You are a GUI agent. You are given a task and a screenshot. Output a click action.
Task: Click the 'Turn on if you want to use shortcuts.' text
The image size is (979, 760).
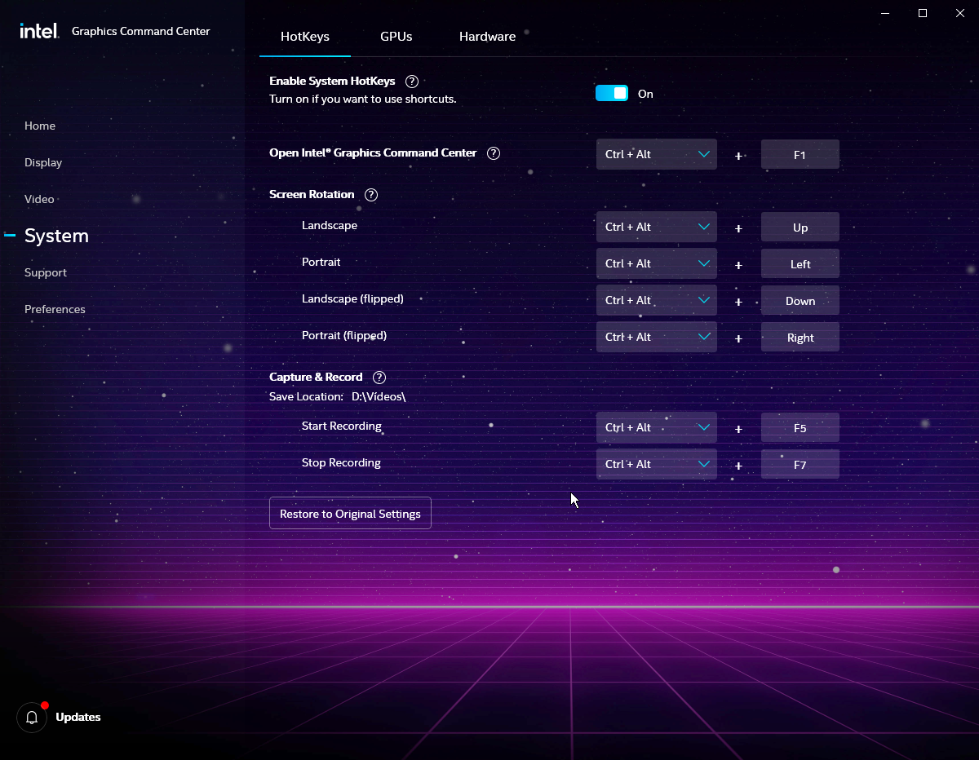pyautogui.click(x=363, y=99)
